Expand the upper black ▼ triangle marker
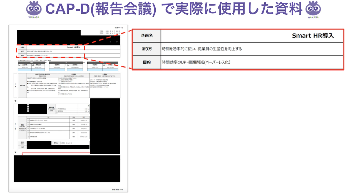 pyautogui.click(x=15, y=101)
